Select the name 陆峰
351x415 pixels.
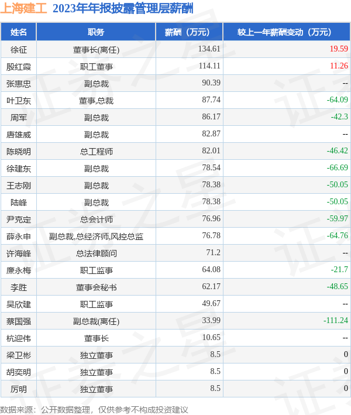(19, 202)
